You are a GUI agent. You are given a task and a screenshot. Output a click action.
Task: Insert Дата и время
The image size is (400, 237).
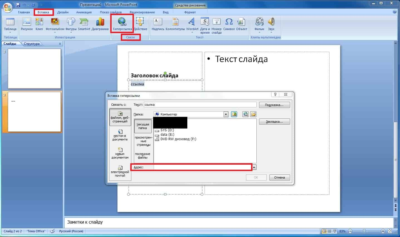[205, 26]
